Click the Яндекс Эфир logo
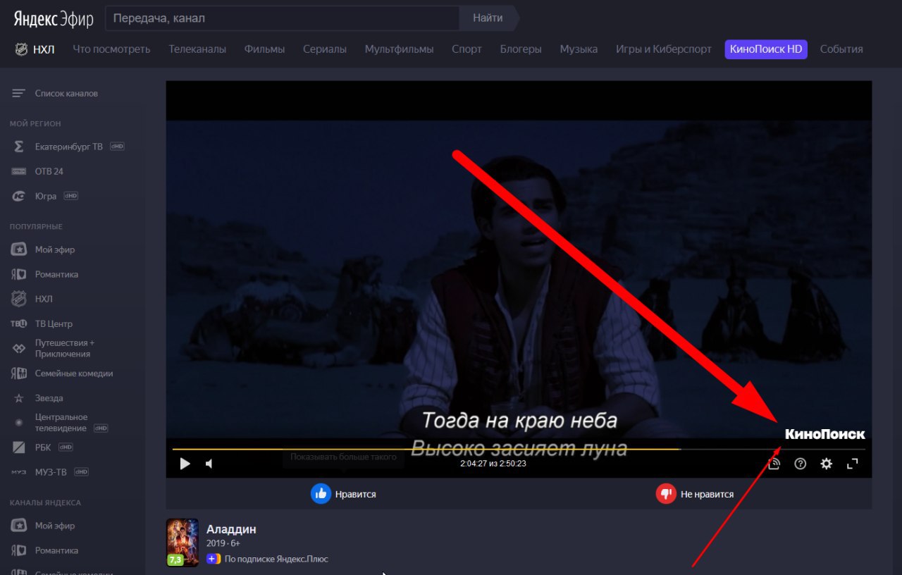 pyautogui.click(x=54, y=19)
